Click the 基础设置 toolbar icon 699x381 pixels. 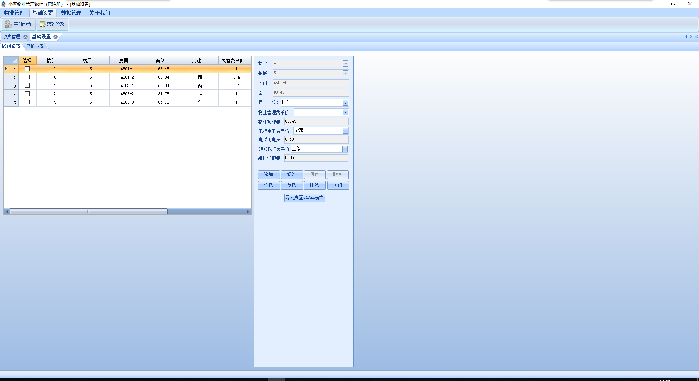pyautogui.click(x=9, y=24)
